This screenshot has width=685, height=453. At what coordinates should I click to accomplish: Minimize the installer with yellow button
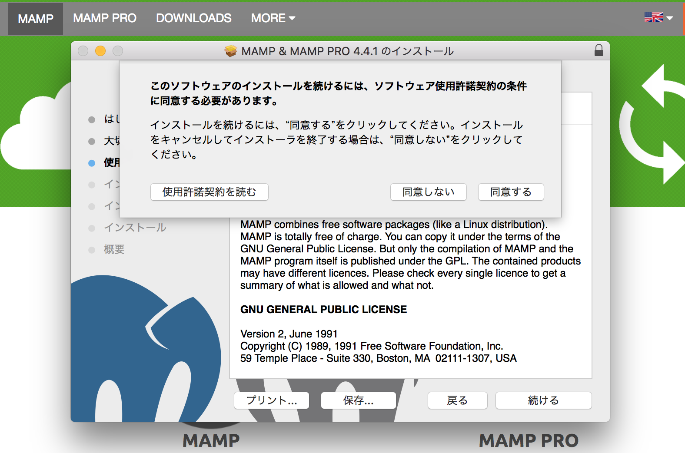tap(100, 51)
